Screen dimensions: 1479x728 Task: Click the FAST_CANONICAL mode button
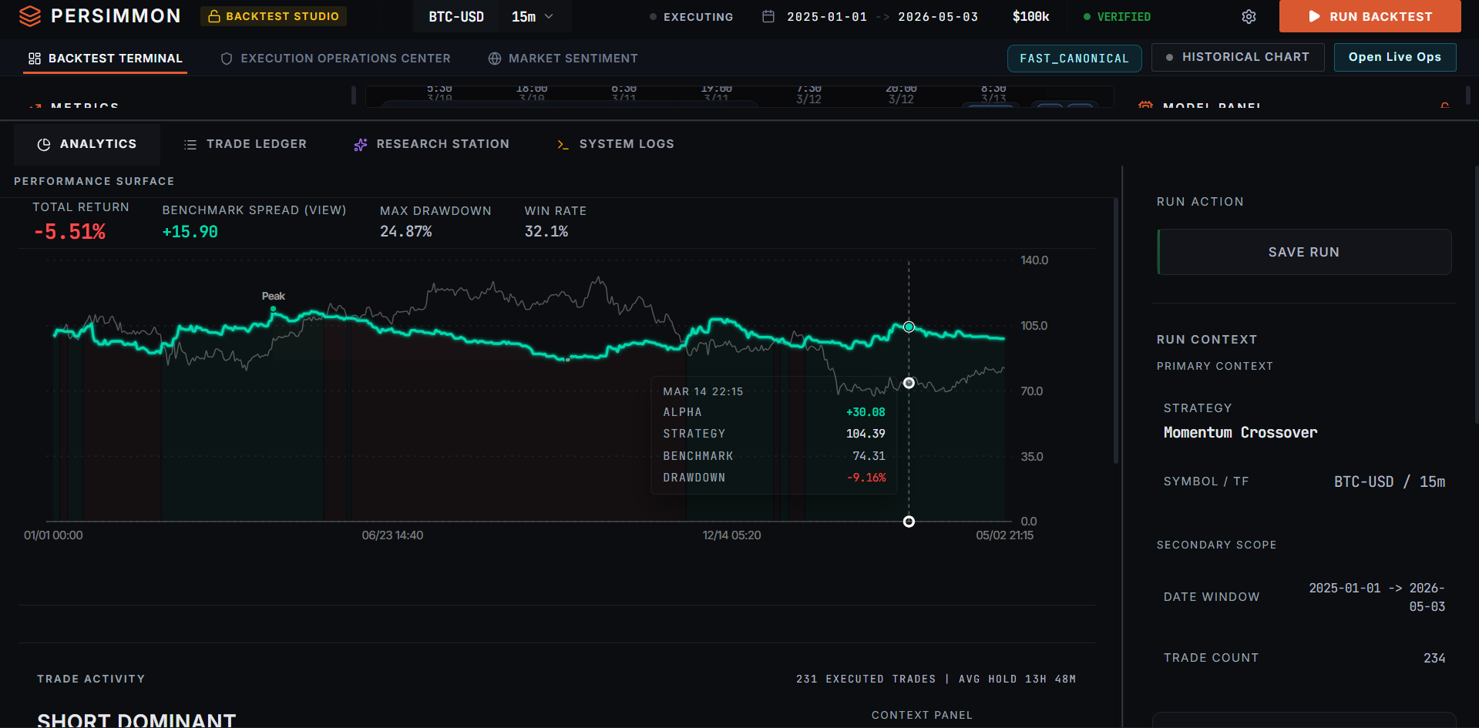[x=1074, y=58]
